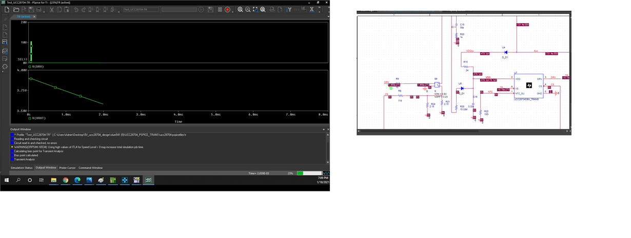Select resistor R22 in the schematic
The width and height of the screenshot is (631, 238).
coord(482,112)
